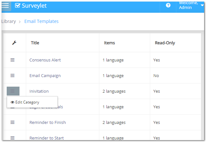Click '1 language' in Login Credentials row
Image resolution: width=207 pixels, height=143 pixels.
tap(113, 107)
